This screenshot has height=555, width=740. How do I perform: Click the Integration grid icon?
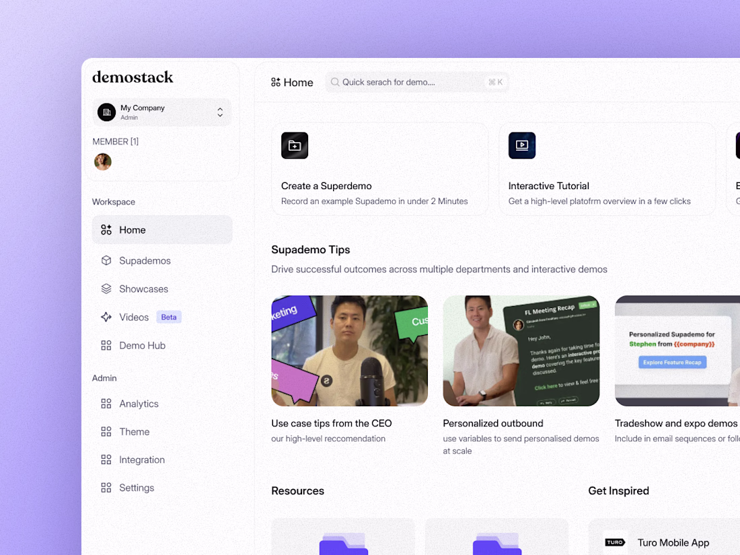pos(106,459)
